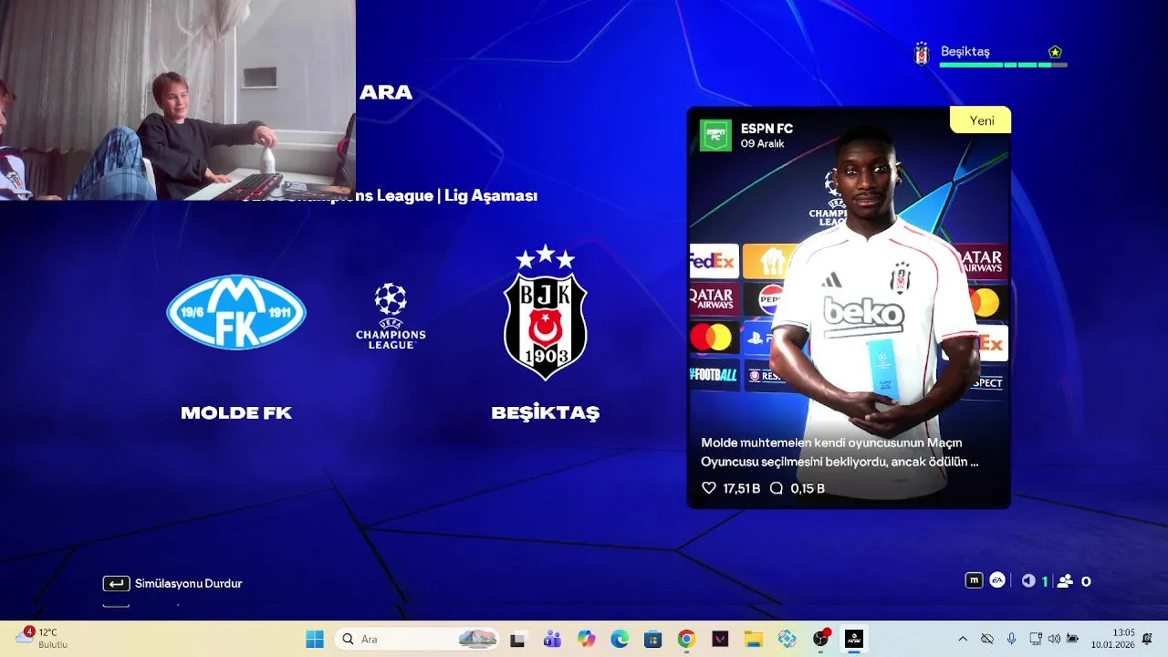
Task: Click the ESPN FC green logo
Action: [715, 135]
